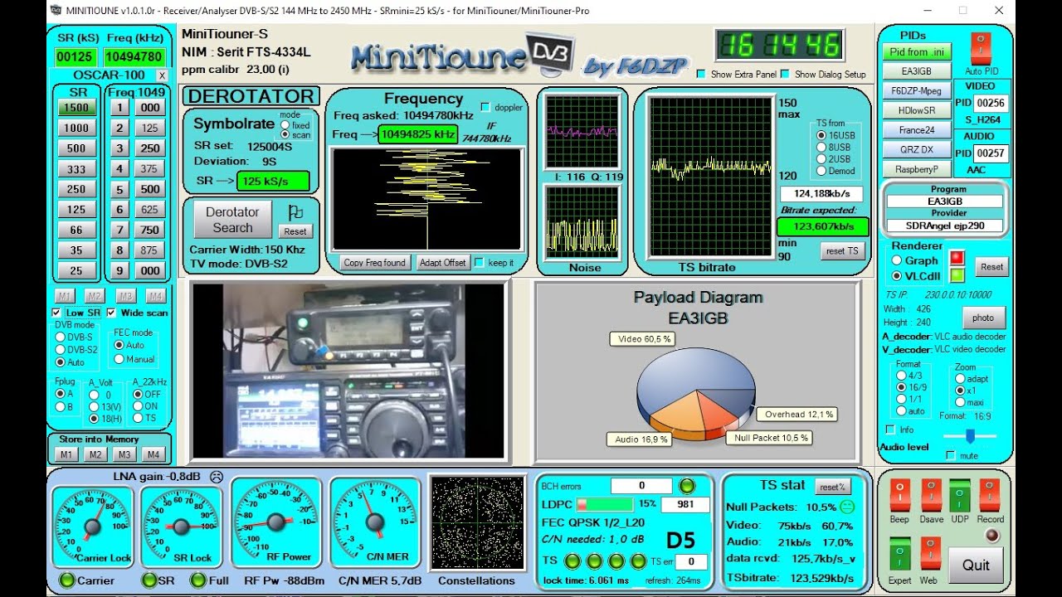1062x597 pixels.
Task: Click the flag icon above derotator Reset
Action: [x=295, y=212]
